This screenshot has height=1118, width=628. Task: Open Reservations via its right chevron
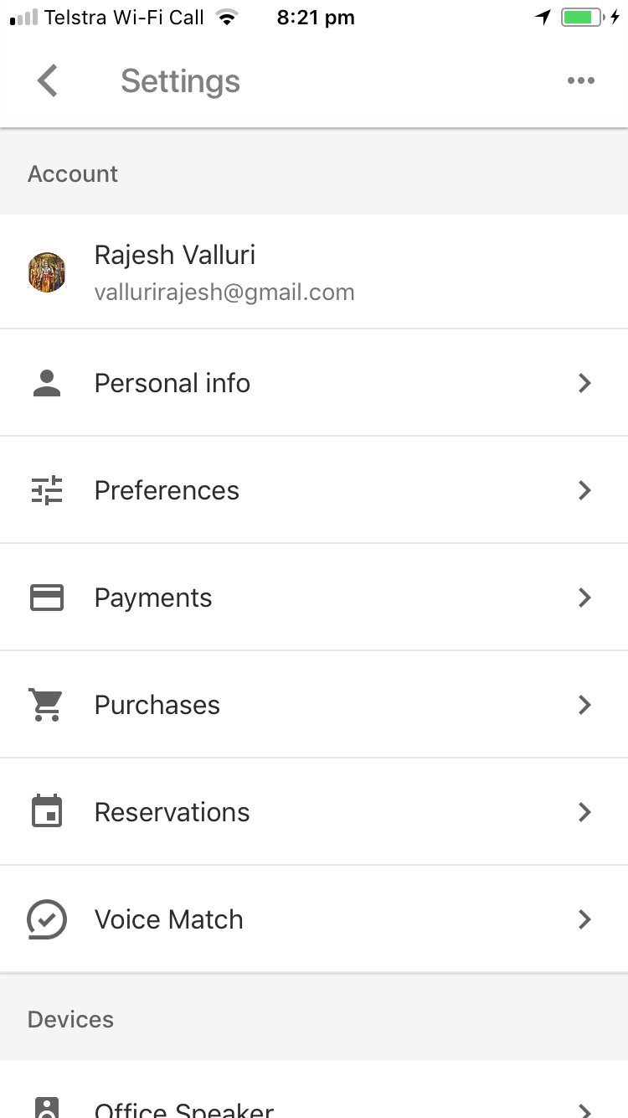pyautogui.click(x=584, y=812)
